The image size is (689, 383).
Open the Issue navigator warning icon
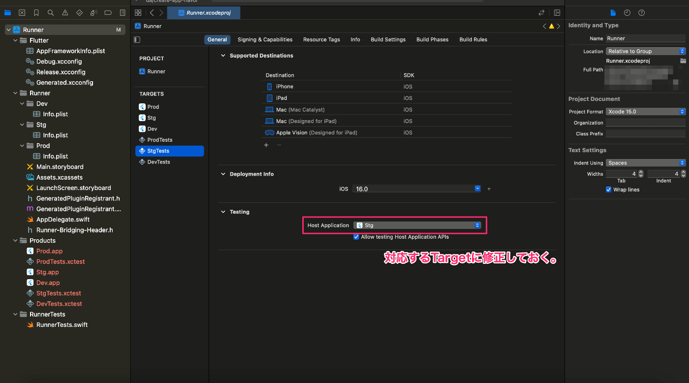coord(65,13)
